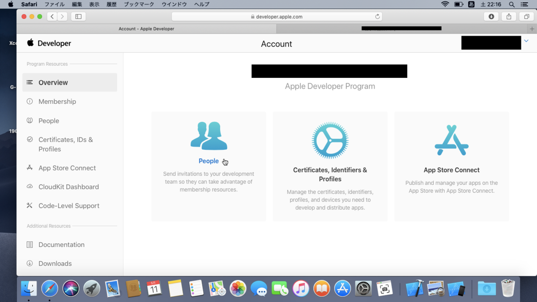Open the ウインドウ menu

click(174, 4)
